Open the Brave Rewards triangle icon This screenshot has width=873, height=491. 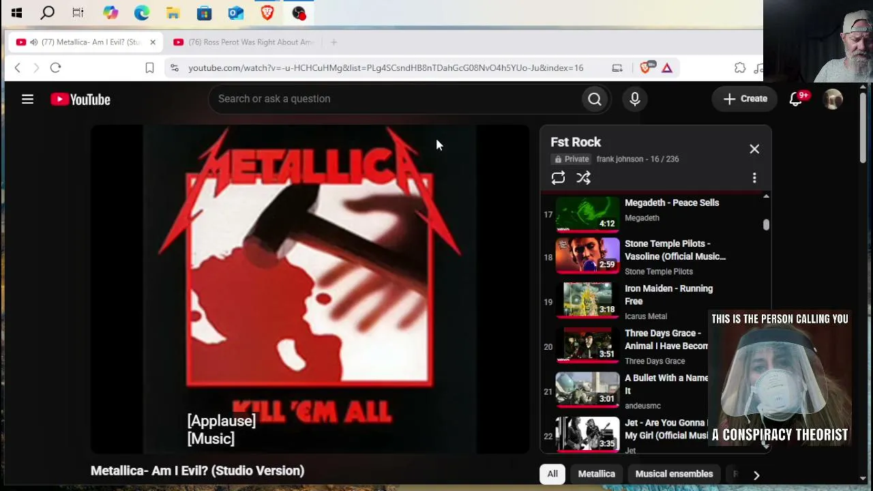667,68
